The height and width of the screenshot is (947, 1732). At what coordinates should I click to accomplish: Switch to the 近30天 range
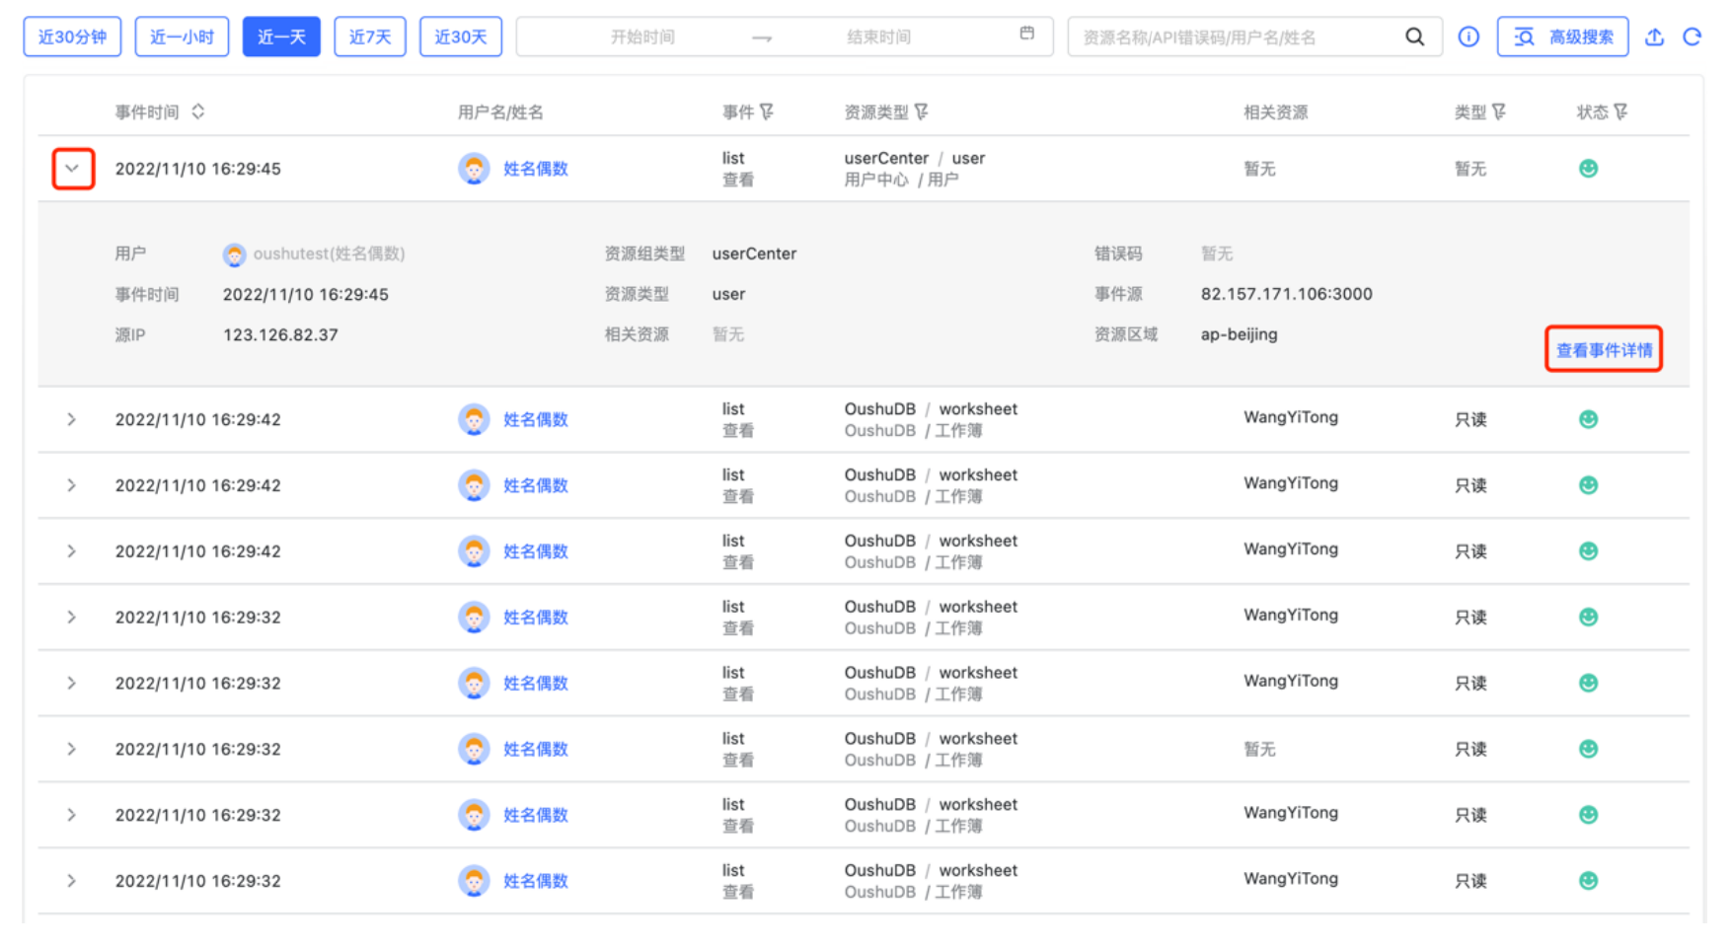pos(461,37)
